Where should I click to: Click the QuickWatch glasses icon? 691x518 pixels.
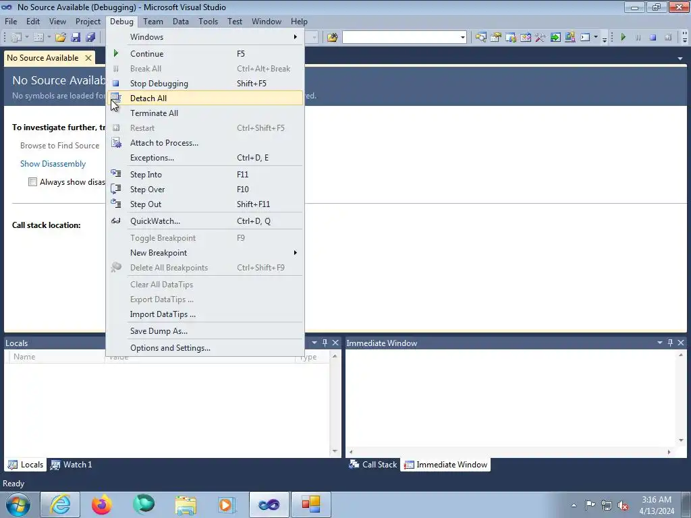click(116, 221)
